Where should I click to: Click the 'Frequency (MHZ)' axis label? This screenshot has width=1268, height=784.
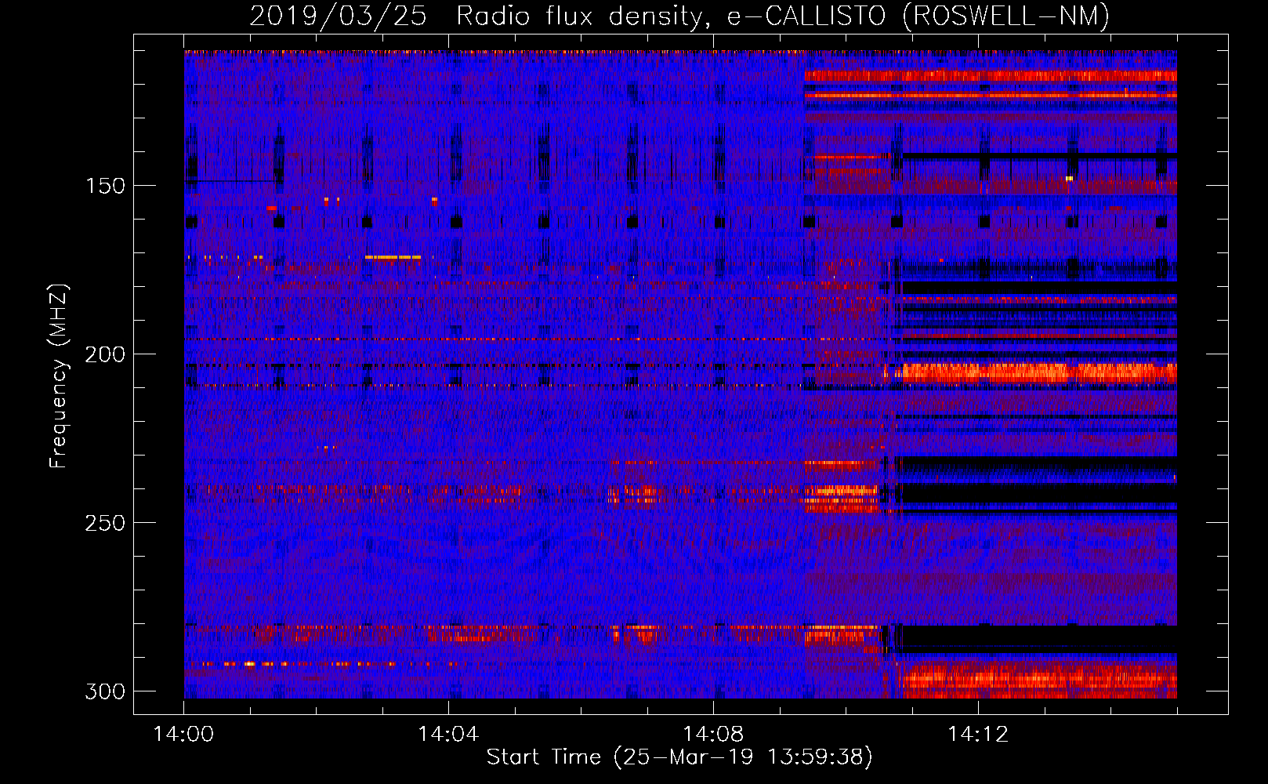point(59,376)
